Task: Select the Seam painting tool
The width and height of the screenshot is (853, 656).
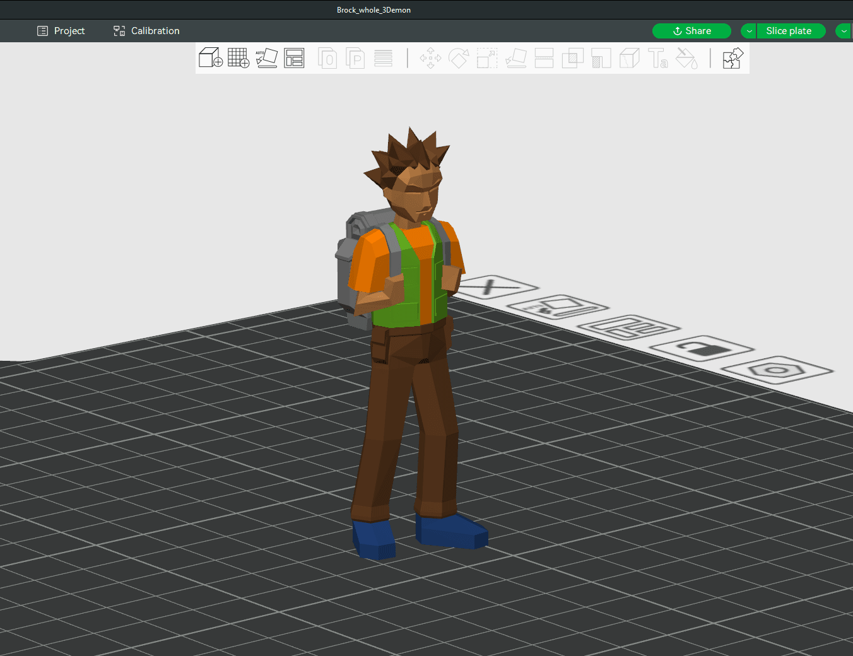Action: coord(630,58)
